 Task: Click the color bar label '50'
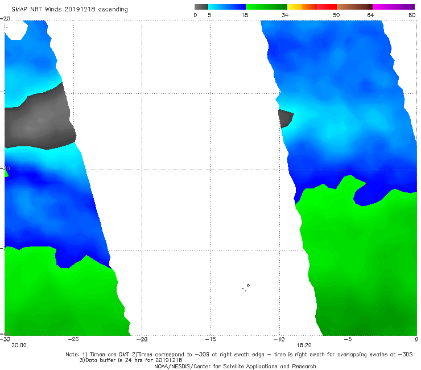click(336, 15)
